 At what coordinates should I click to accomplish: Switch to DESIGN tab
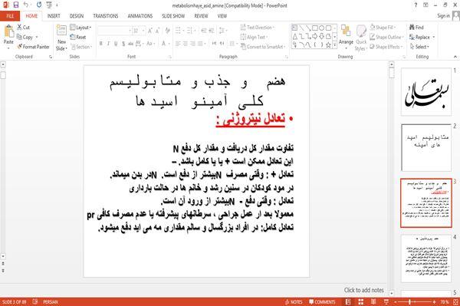tap(76, 16)
